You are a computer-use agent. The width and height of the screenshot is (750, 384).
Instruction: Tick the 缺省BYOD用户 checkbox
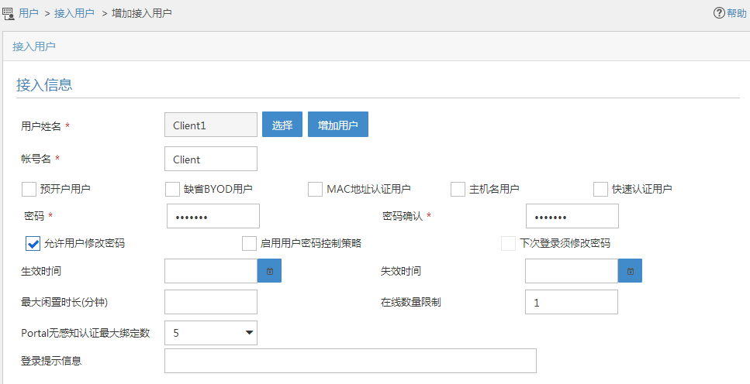pyautogui.click(x=172, y=189)
